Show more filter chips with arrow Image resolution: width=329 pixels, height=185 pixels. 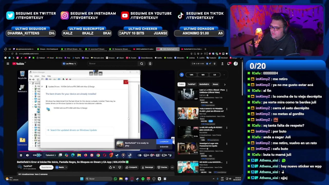225,84
